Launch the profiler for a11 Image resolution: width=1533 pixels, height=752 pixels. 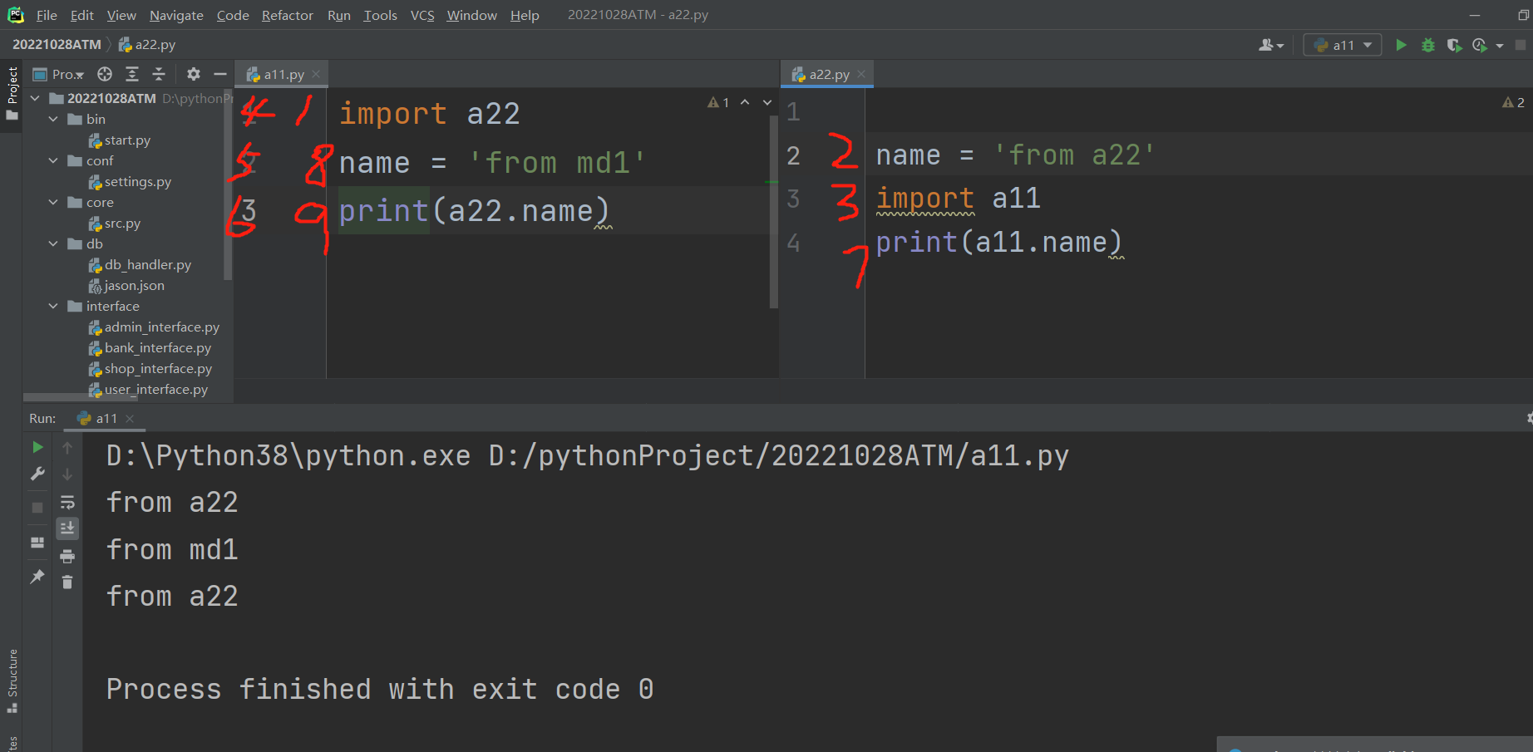tap(1480, 45)
